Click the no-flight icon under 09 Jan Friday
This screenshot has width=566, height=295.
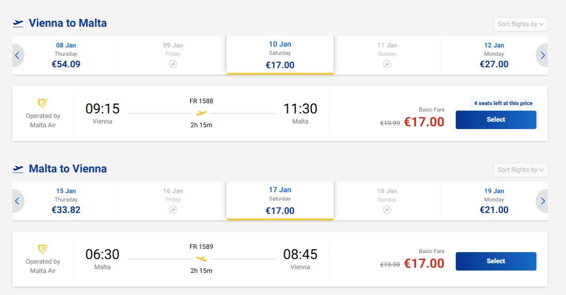tap(173, 64)
